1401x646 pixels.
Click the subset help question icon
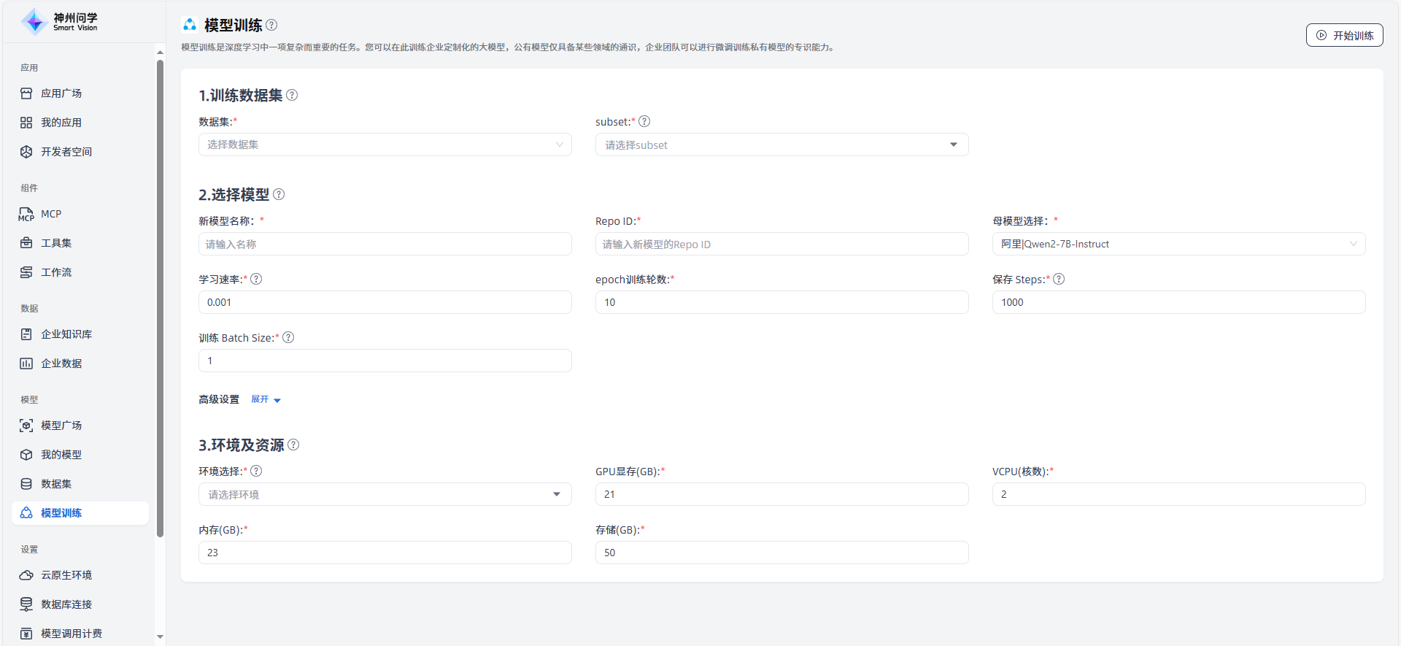(x=644, y=121)
